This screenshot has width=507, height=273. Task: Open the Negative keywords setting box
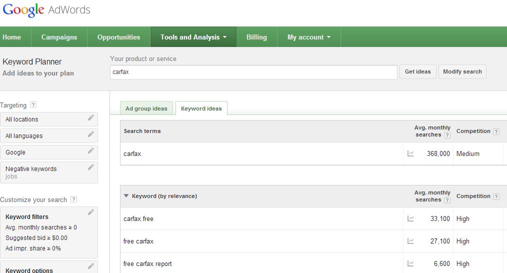[49, 172]
